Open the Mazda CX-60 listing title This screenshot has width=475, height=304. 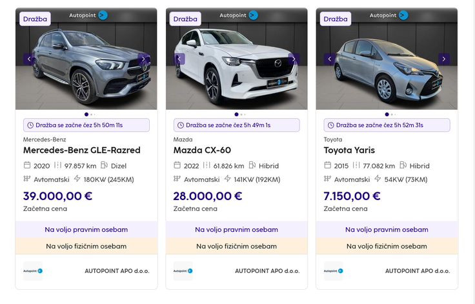[x=202, y=150]
